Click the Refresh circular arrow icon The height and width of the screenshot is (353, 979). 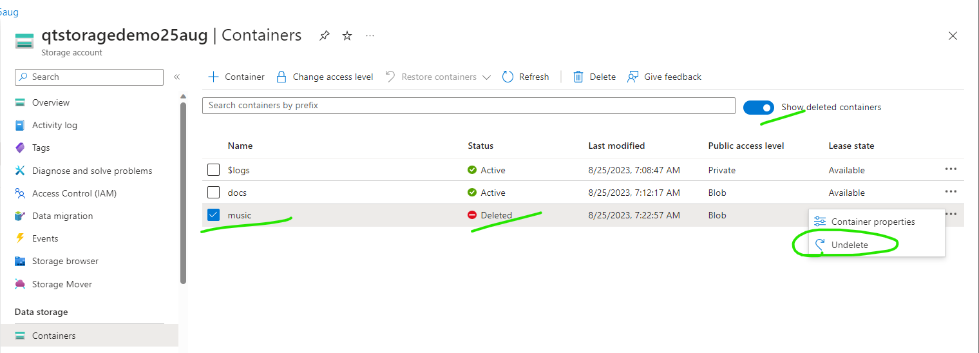508,77
